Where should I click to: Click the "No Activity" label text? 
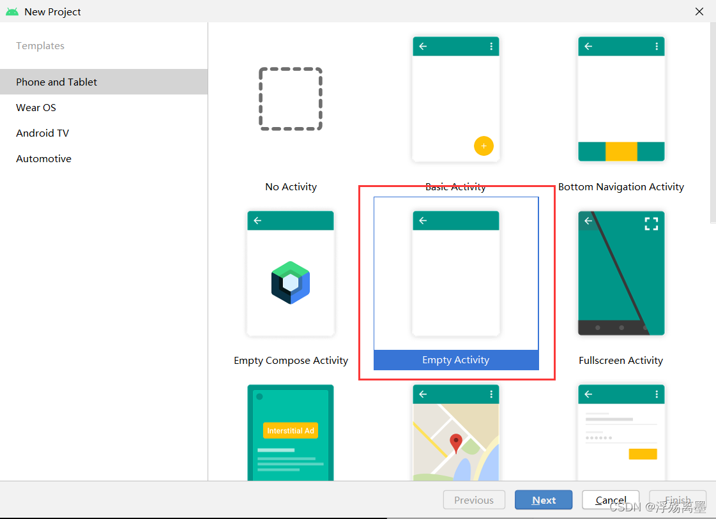coord(291,186)
